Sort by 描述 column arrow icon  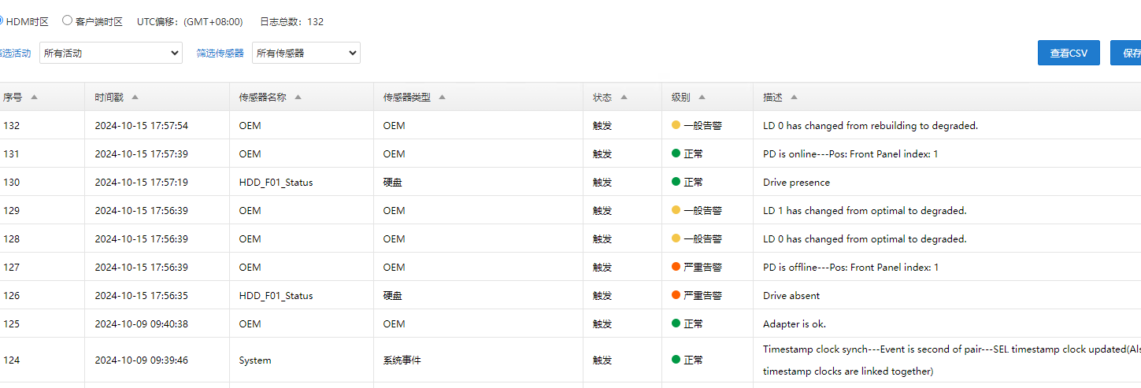coord(794,98)
